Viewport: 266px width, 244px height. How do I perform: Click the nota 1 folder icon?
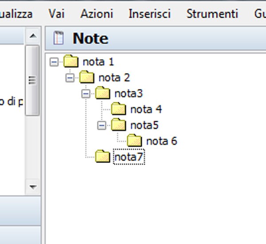(71, 61)
